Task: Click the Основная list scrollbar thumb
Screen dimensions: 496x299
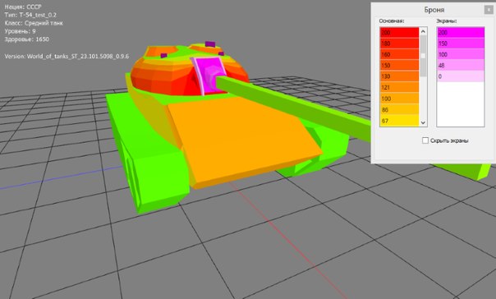Action: 423,56
